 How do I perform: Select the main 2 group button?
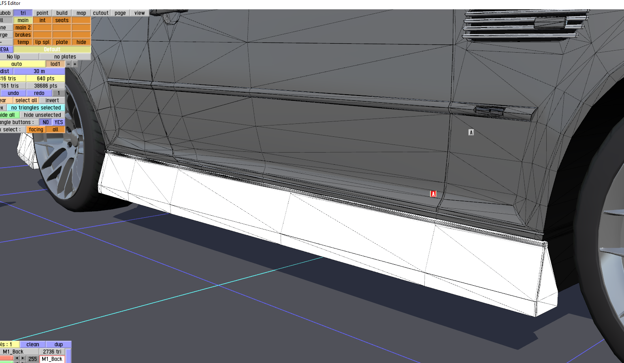pyautogui.click(x=23, y=28)
